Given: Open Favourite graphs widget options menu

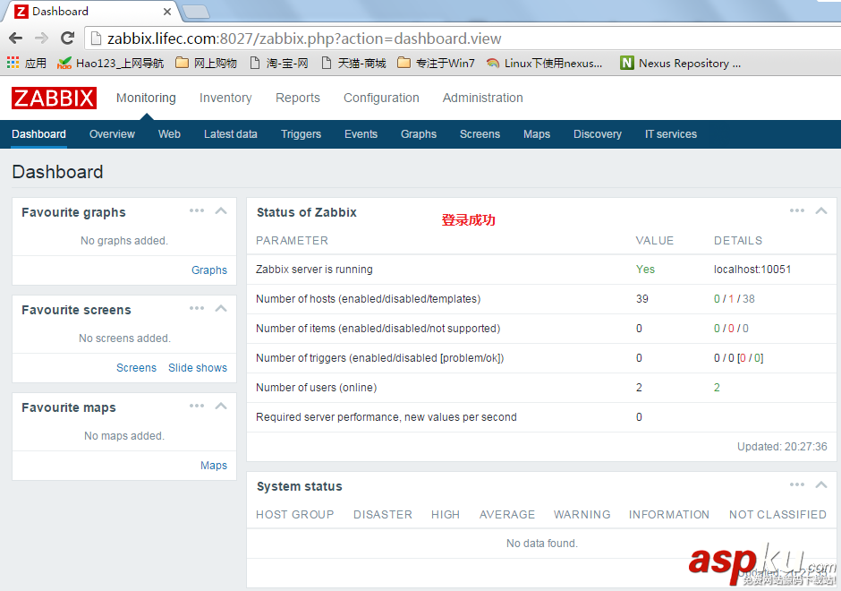Looking at the screenshot, I should (197, 210).
